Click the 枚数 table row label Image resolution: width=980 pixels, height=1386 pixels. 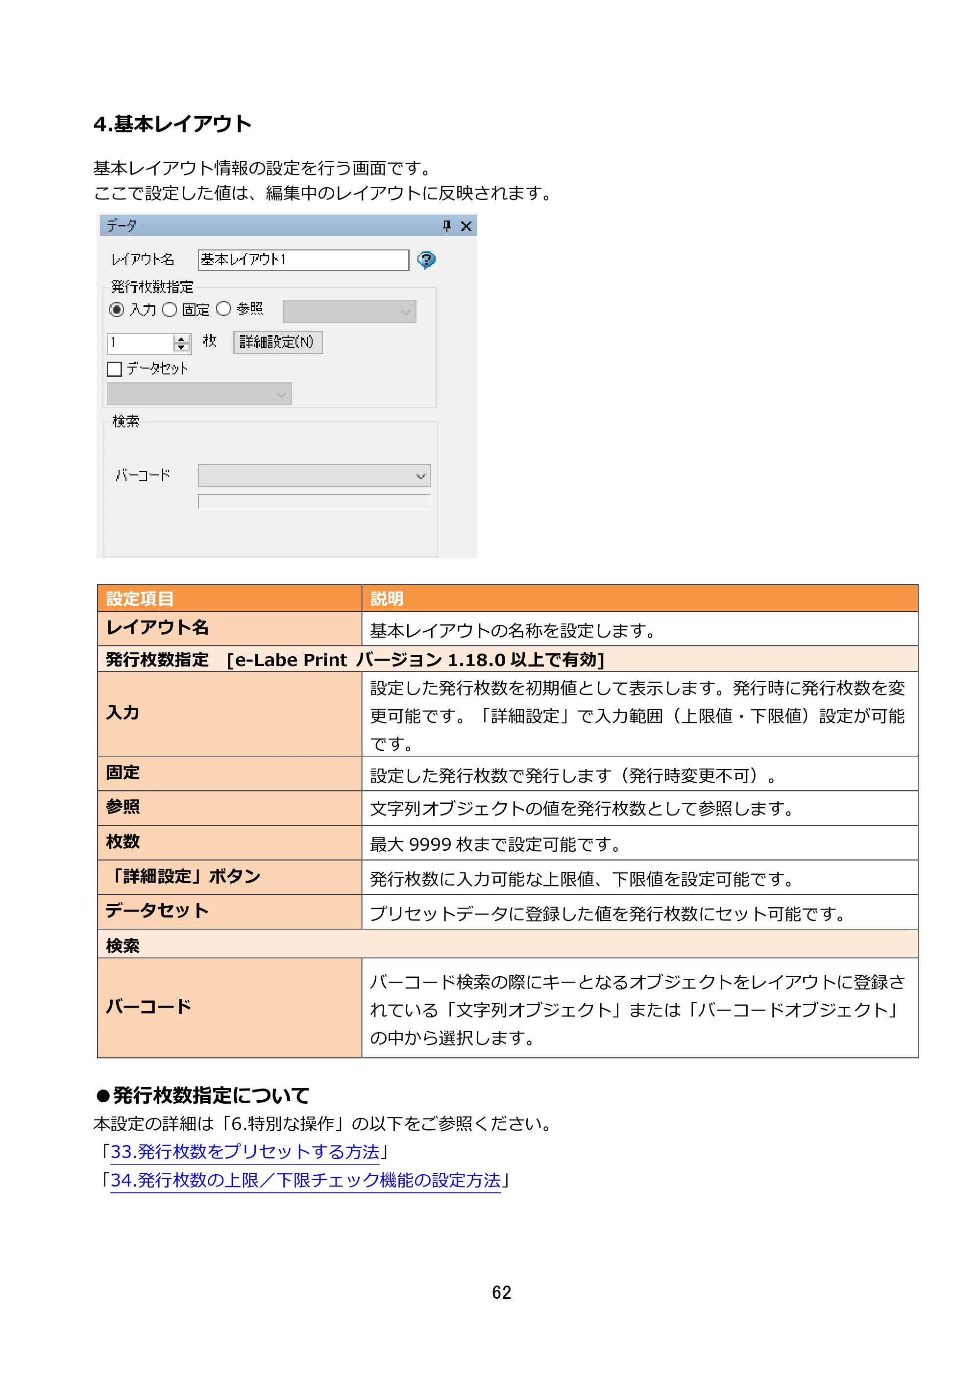(x=122, y=841)
